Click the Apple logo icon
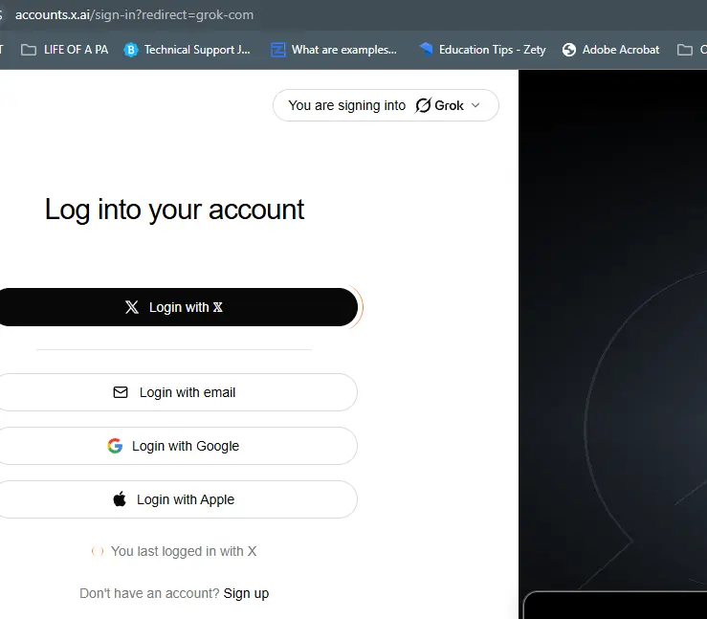 pos(120,499)
